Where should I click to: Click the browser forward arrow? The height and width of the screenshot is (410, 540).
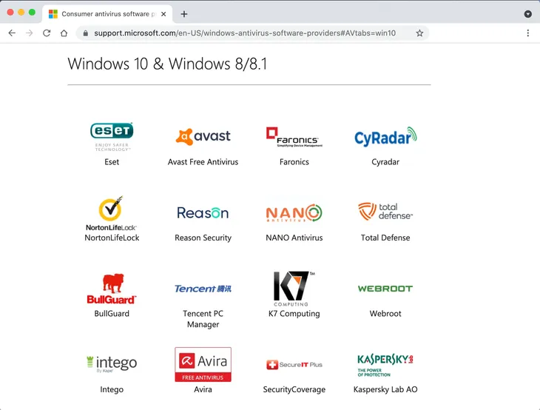(x=30, y=33)
